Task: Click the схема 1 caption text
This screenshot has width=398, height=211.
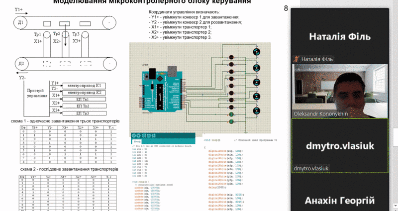Action: click(65, 121)
